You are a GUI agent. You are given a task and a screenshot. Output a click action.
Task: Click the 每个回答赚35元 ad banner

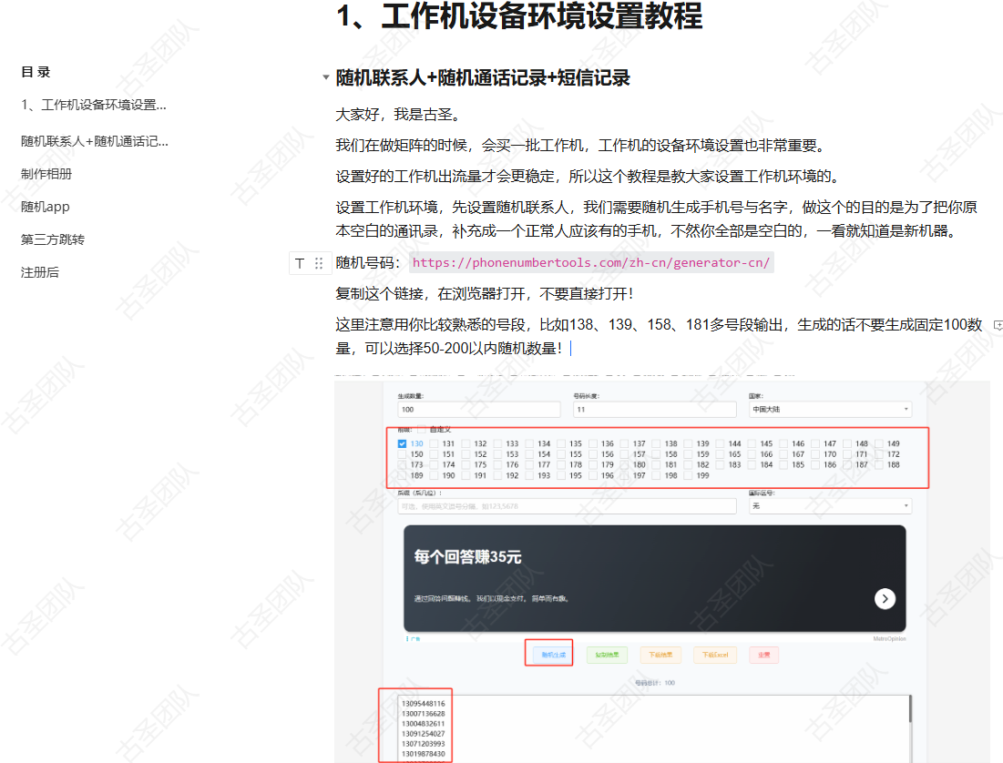654,579
